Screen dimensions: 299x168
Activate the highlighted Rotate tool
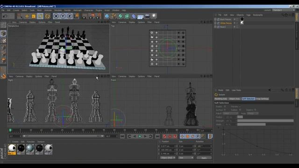click(x=41, y=16)
